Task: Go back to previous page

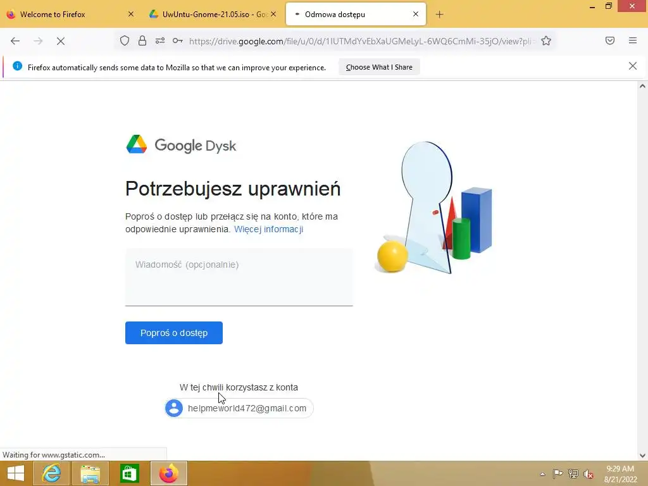Action: [15, 41]
